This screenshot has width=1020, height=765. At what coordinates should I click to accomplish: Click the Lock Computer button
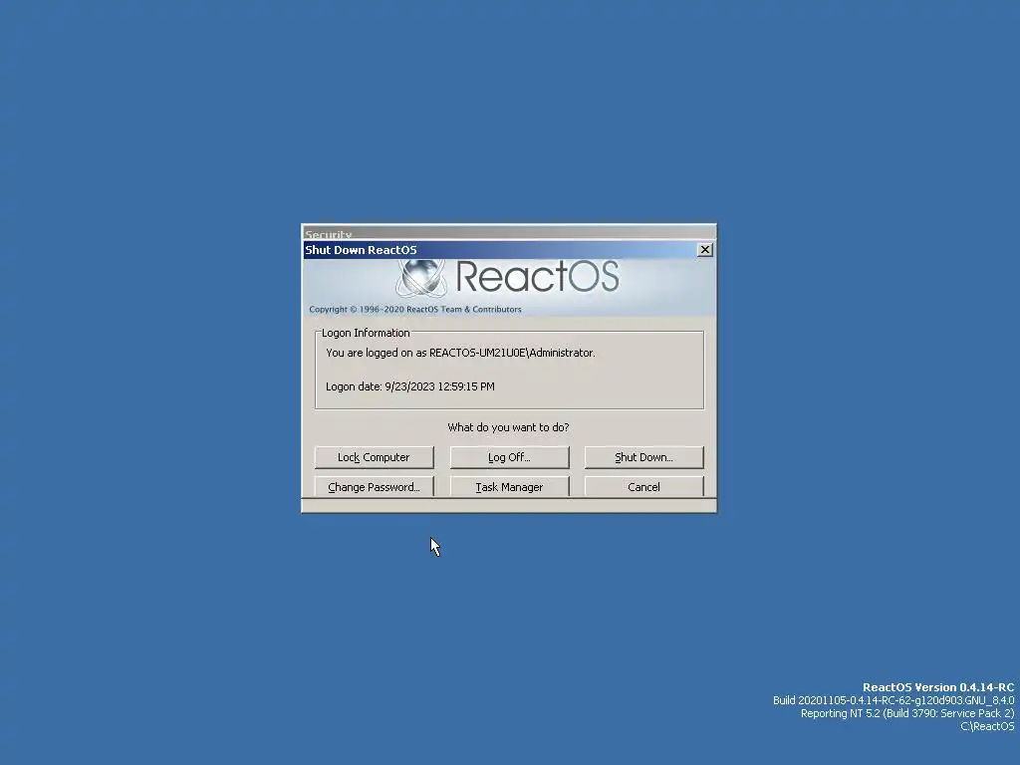pos(375,457)
